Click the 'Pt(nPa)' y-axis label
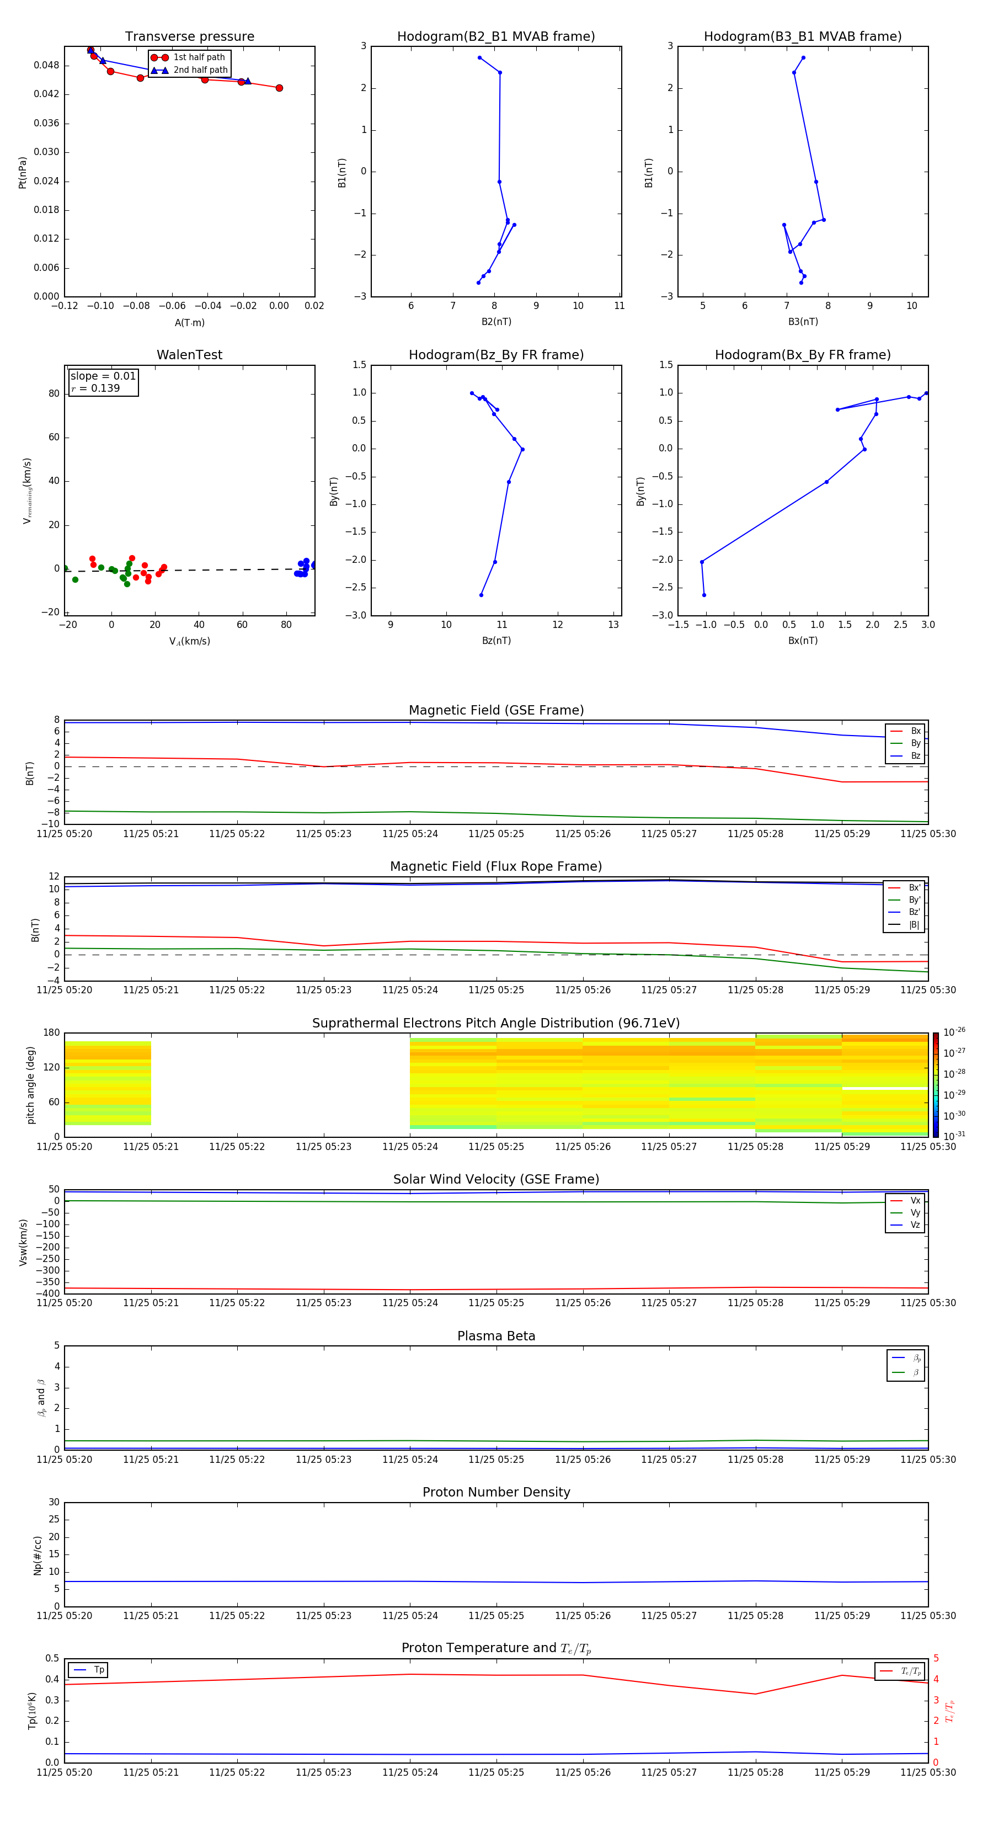 [23, 172]
